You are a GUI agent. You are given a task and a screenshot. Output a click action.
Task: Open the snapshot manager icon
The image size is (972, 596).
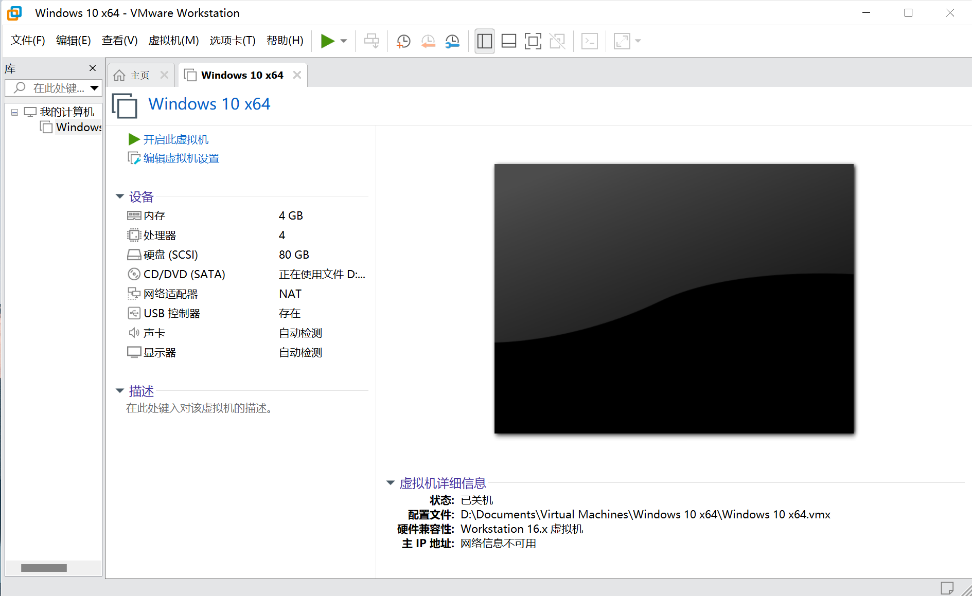click(x=452, y=41)
